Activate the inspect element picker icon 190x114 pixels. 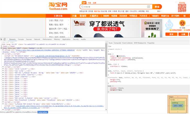(1, 39)
